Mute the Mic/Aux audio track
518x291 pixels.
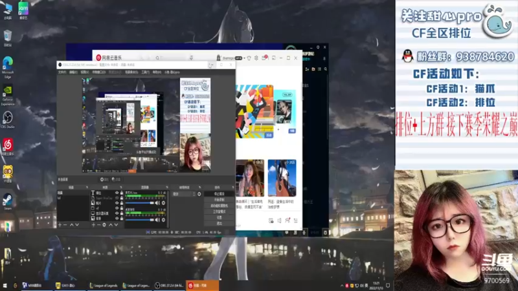point(157,203)
